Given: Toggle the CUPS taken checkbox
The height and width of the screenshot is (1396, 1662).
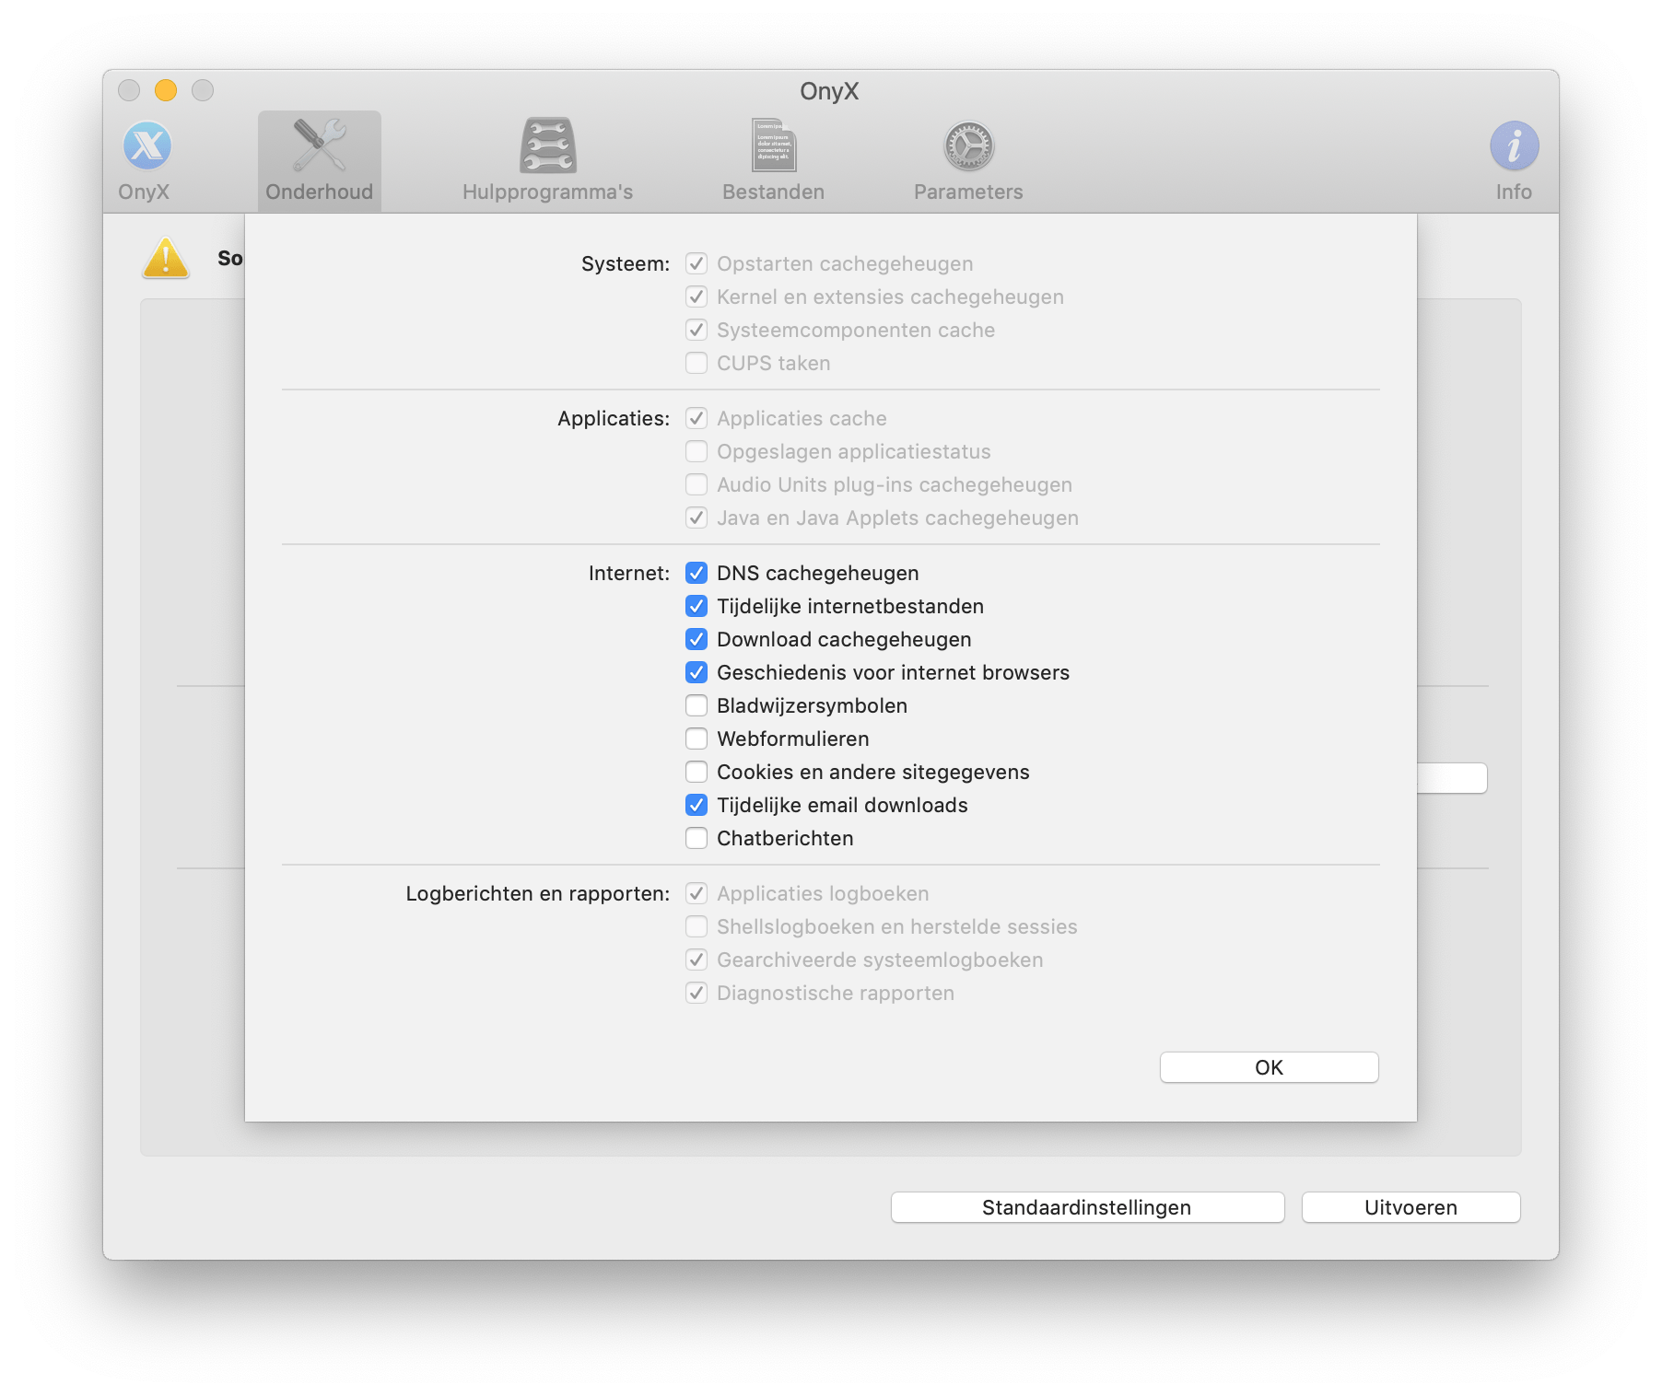Looking at the screenshot, I should 696,363.
